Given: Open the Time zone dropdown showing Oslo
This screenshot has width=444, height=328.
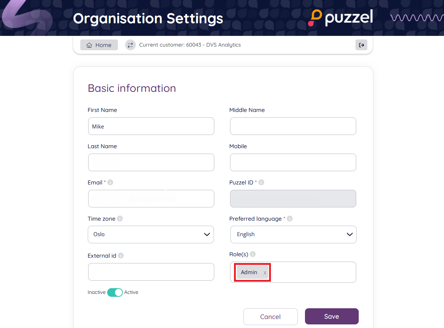Looking at the screenshot, I should coord(151,234).
